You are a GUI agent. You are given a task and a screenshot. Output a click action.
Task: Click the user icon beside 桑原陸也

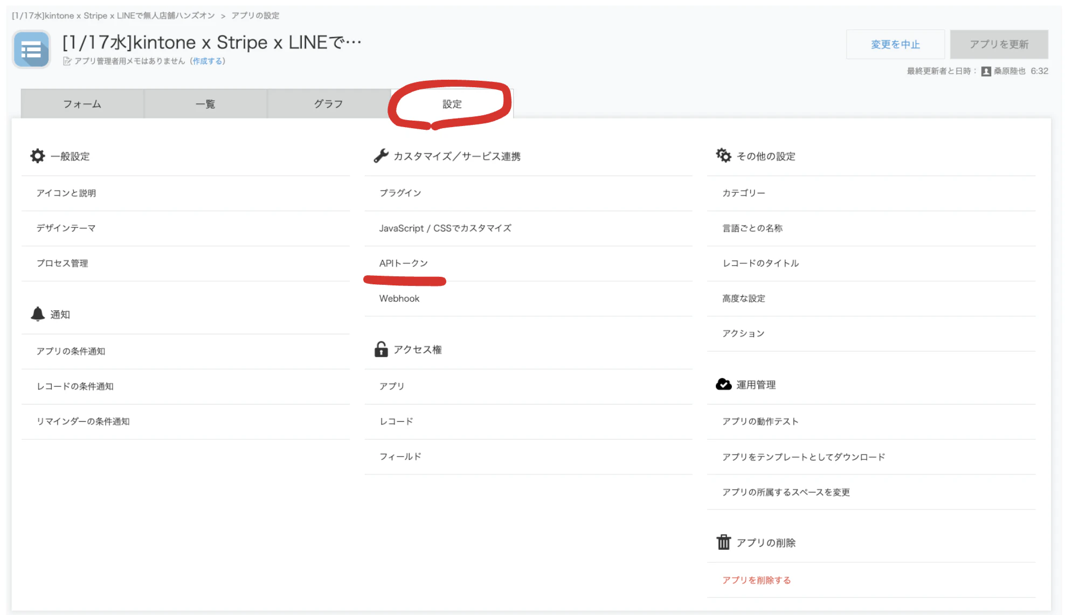pyautogui.click(x=986, y=71)
